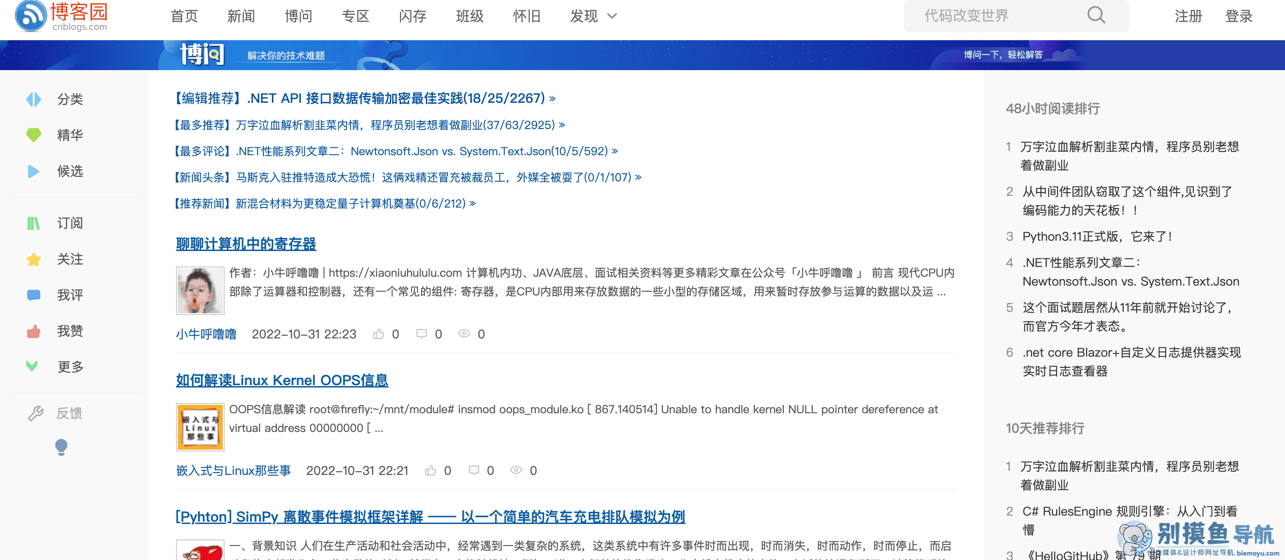
Task: Click the 订阅 books icon
Action: pos(33,223)
